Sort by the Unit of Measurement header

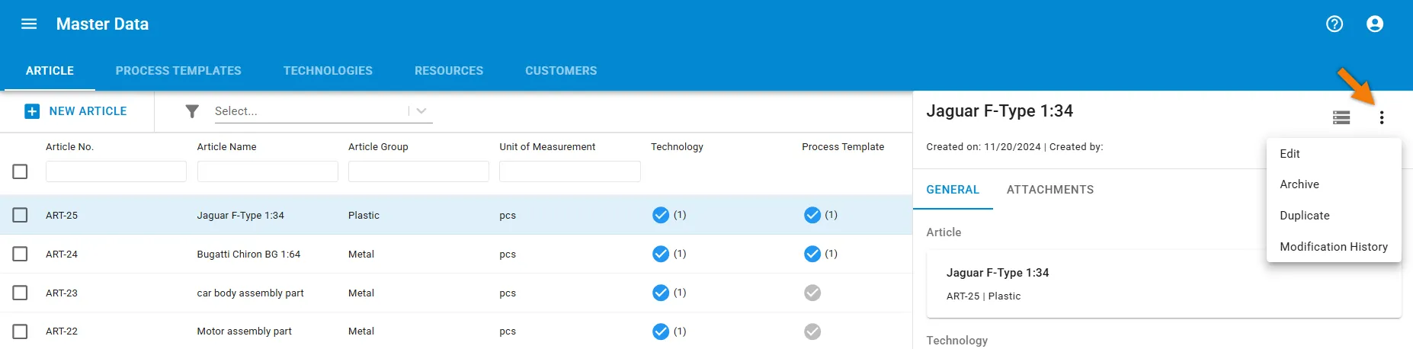click(547, 147)
